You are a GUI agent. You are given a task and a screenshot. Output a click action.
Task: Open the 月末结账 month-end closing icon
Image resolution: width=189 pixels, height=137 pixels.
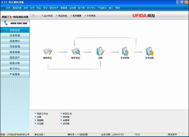click(x=149, y=52)
